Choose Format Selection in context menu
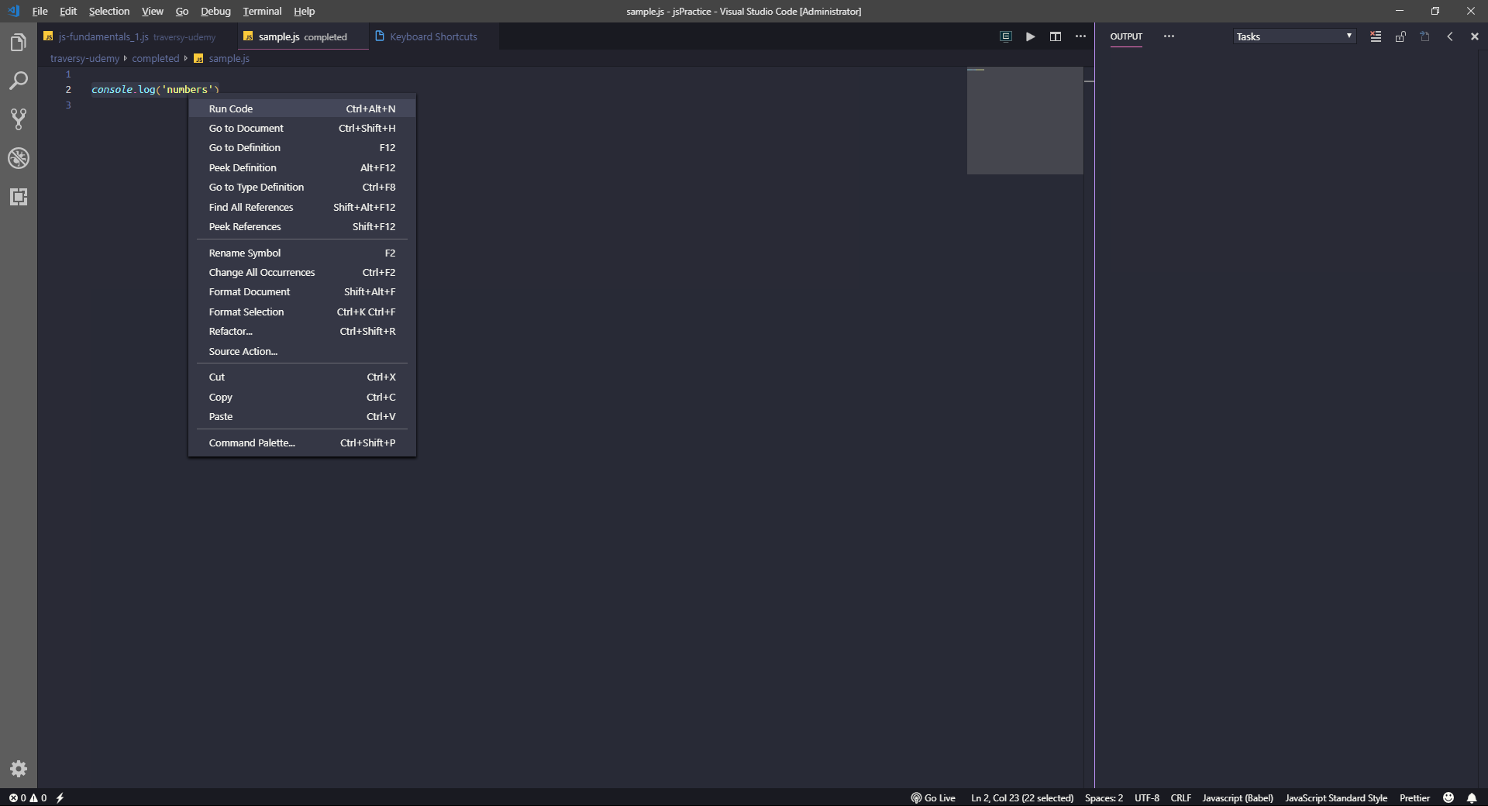 coord(302,312)
